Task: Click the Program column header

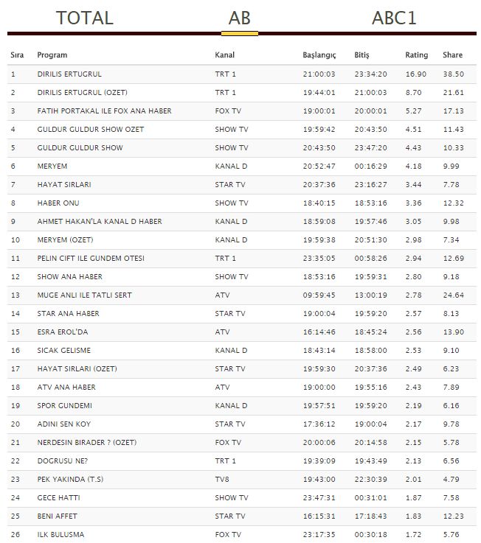Action: 52,55
